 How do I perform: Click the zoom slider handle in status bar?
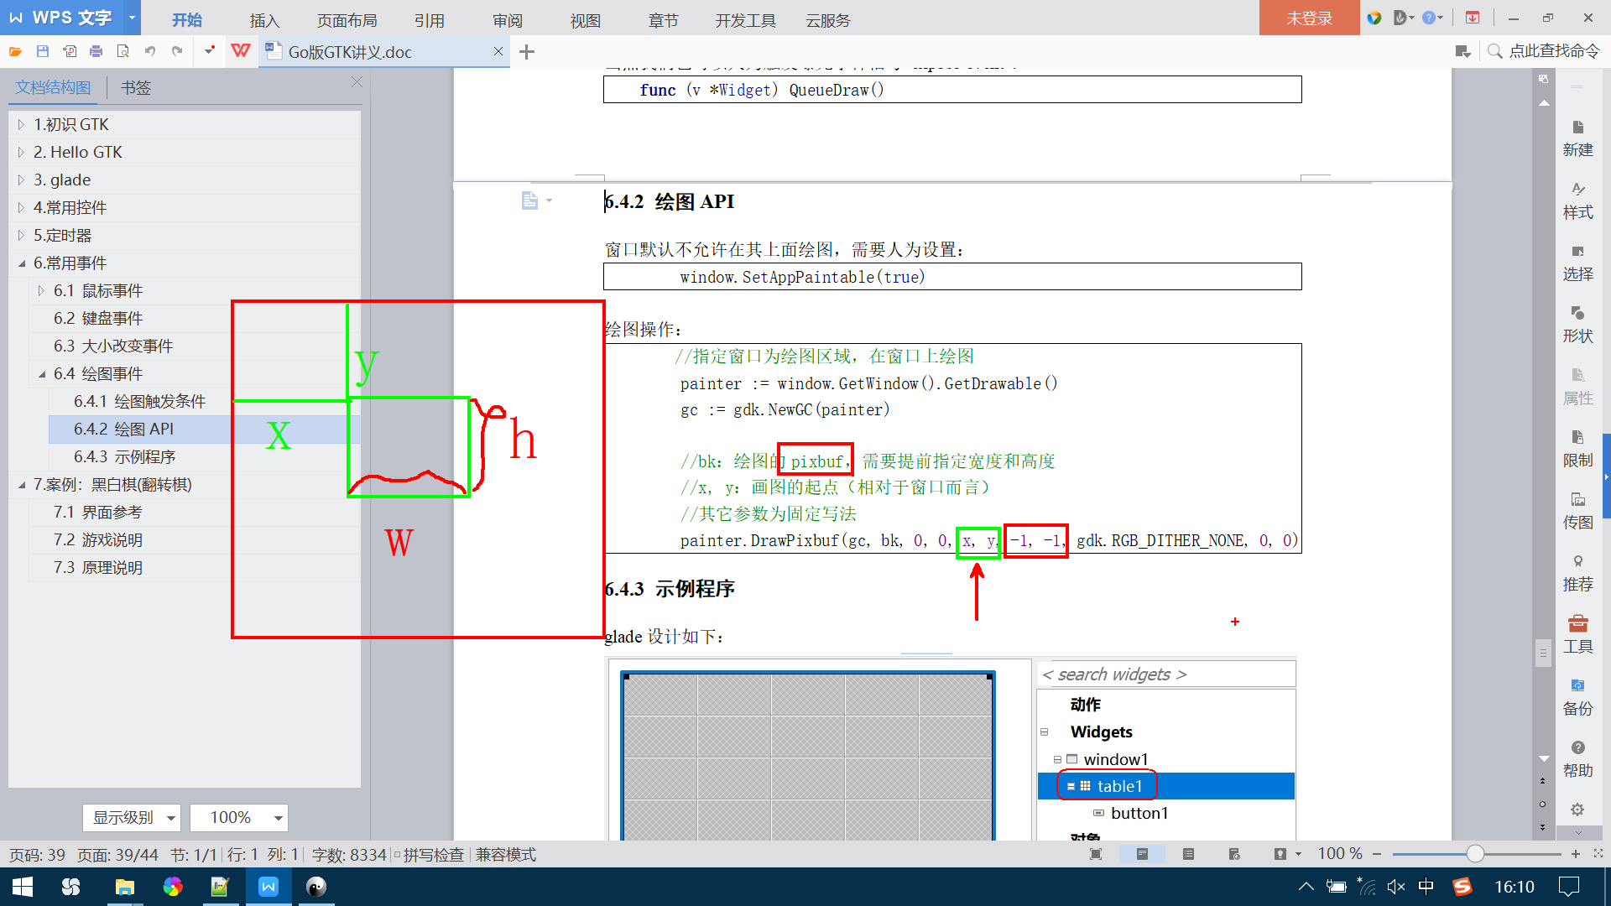(1475, 854)
